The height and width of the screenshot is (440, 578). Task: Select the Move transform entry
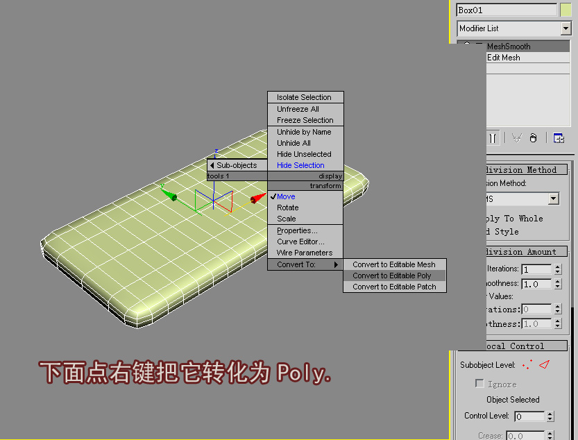click(305, 196)
